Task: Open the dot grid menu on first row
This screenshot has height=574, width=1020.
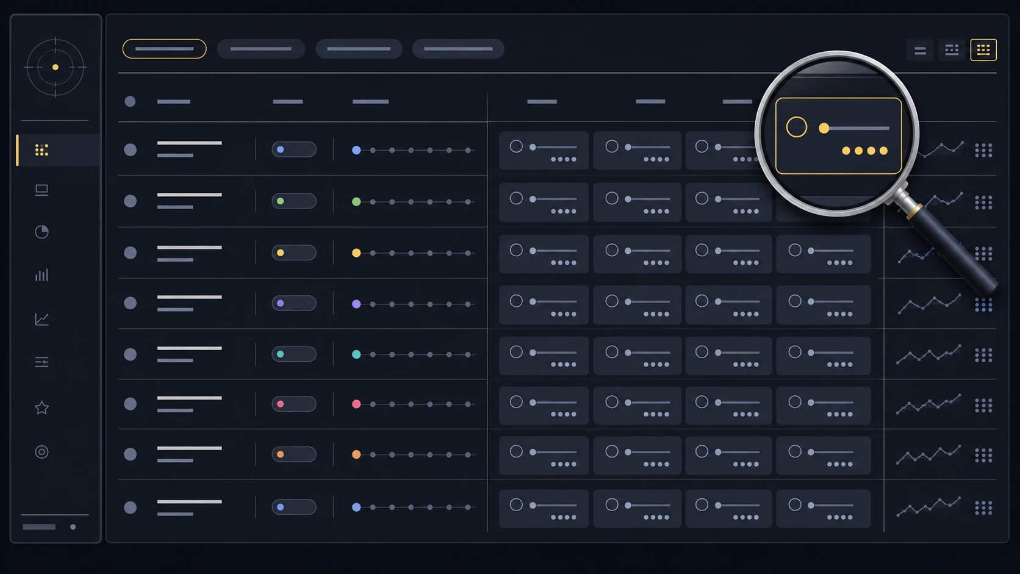Action: 983,150
